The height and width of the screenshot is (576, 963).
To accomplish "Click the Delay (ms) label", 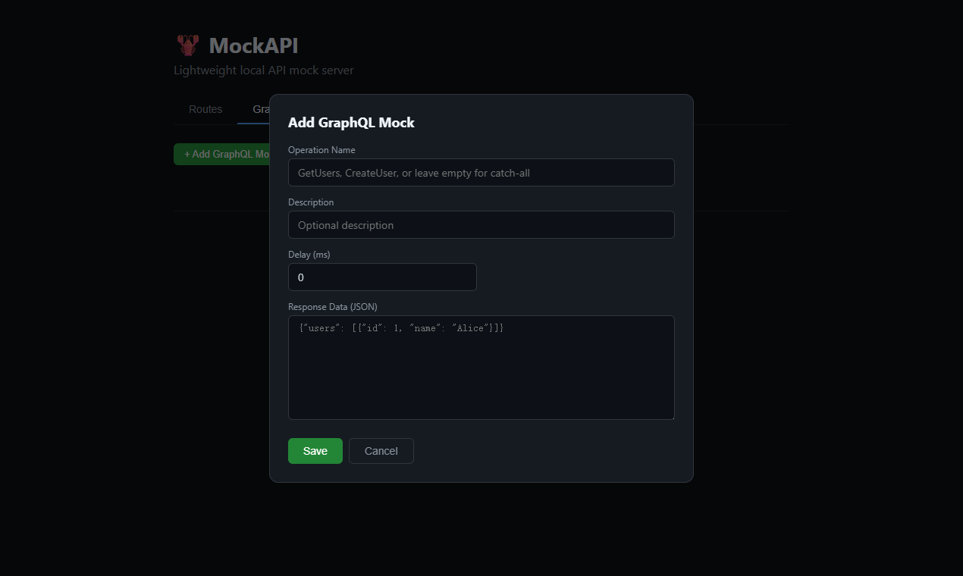I will click(x=309, y=254).
